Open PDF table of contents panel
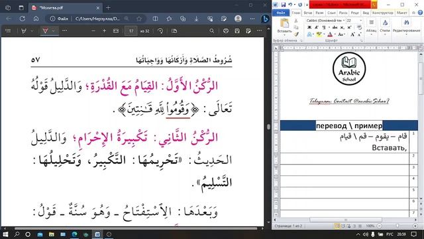424x239 pixels. [8, 31]
